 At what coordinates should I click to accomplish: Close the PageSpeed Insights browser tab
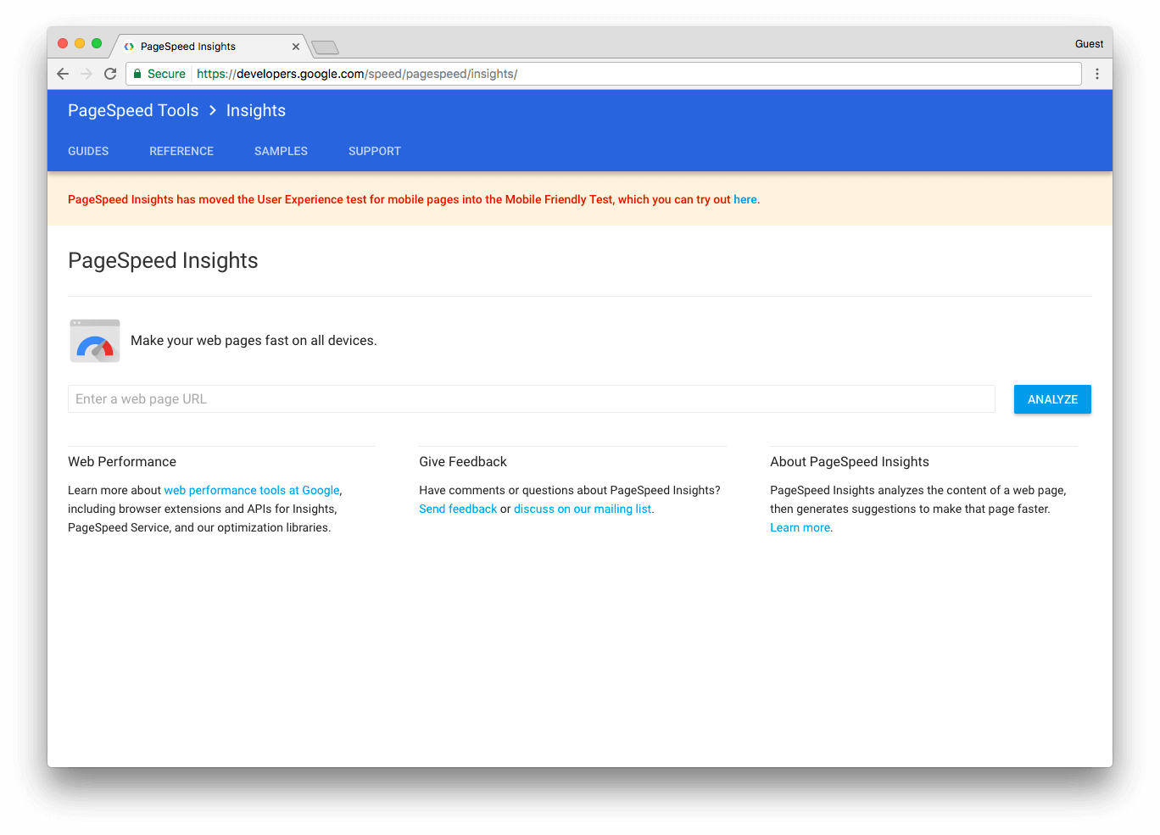[x=296, y=47]
